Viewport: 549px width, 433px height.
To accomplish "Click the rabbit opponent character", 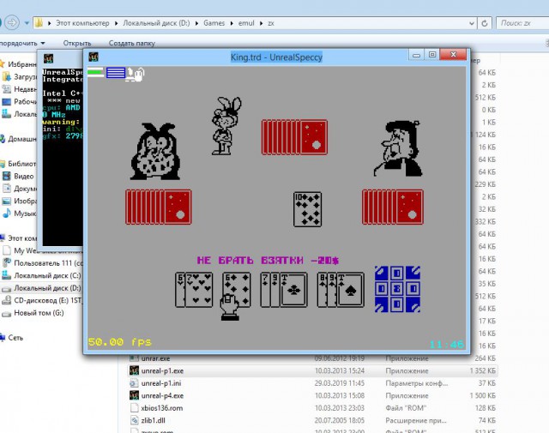I will click(x=226, y=126).
